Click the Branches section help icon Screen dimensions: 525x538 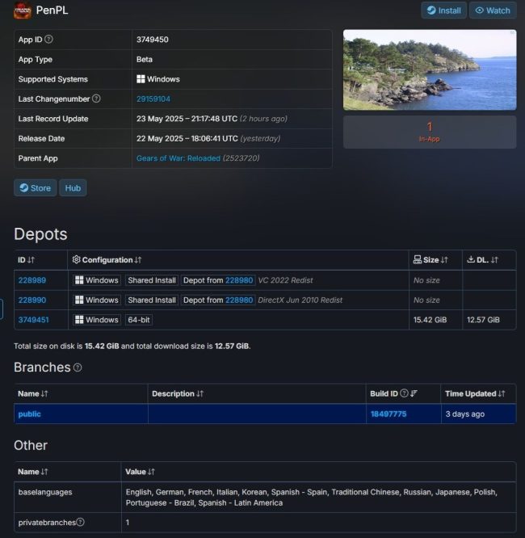(78, 368)
